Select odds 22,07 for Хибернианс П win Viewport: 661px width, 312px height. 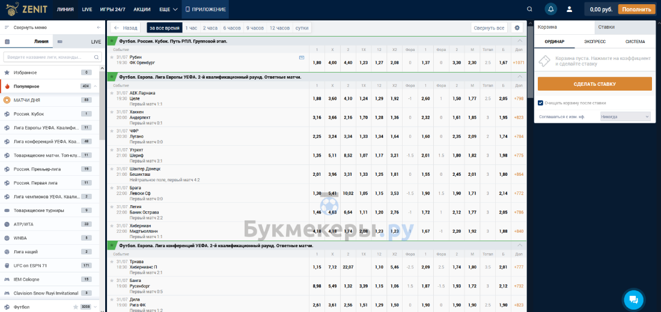point(348,267)
